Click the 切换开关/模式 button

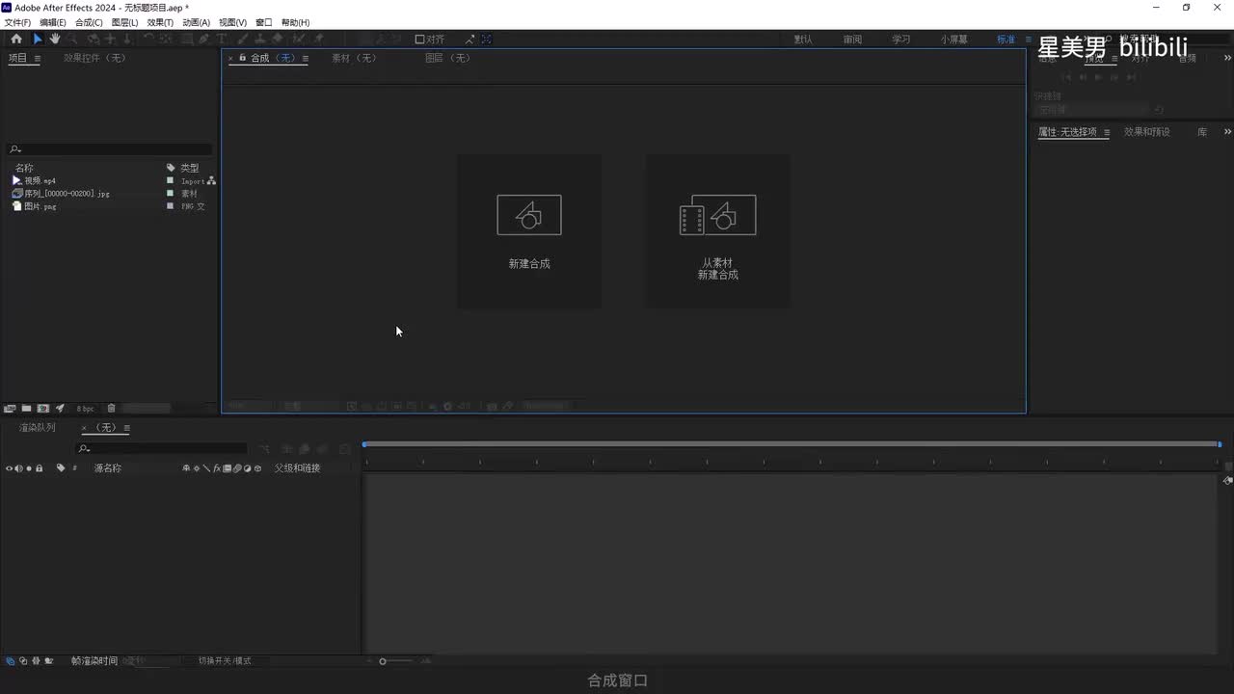pos(225,661)
